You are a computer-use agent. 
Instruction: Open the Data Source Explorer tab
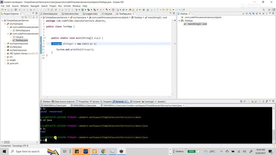pos(63,102)
